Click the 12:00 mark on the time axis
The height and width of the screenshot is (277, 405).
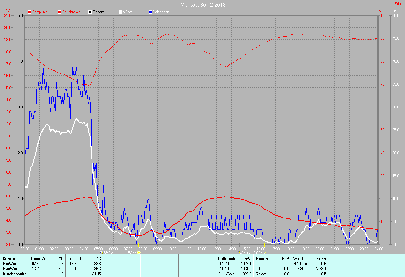pyautogui.click(x=202, y=249)
